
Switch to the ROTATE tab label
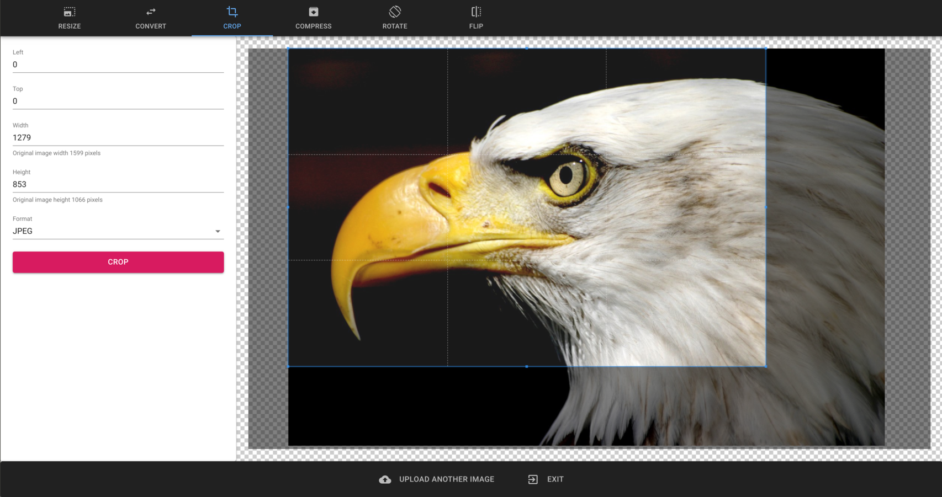point(395,26)
